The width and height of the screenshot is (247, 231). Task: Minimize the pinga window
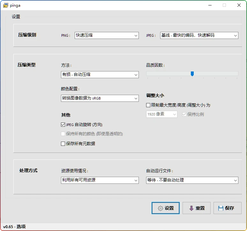pos(210,5)
